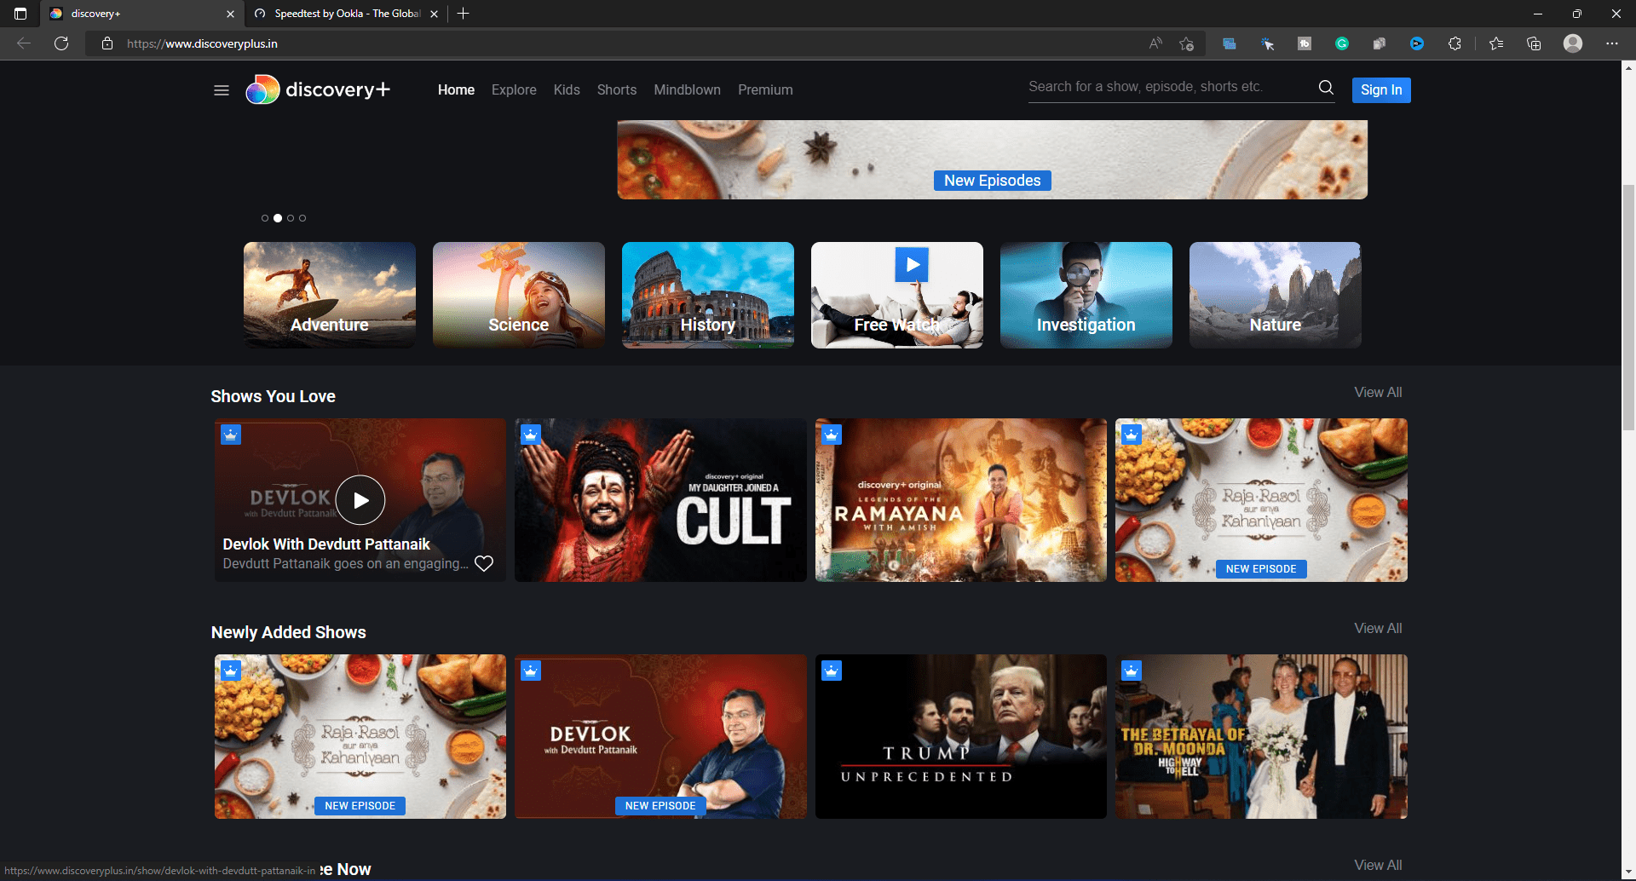1636x881 pixels.
Task: Favorite Devlok show with heart icon
Action: pos(484,563)
